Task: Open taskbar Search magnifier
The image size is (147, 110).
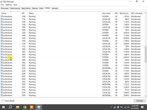Action: coord(10,107)
